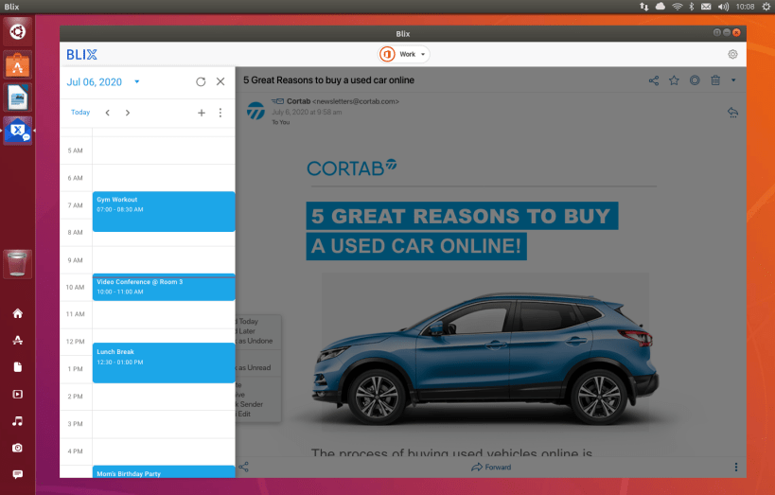Viewport: 775px width, 495px height.
Task: Click the Cortab sender avatar
Action: (255, 111)
